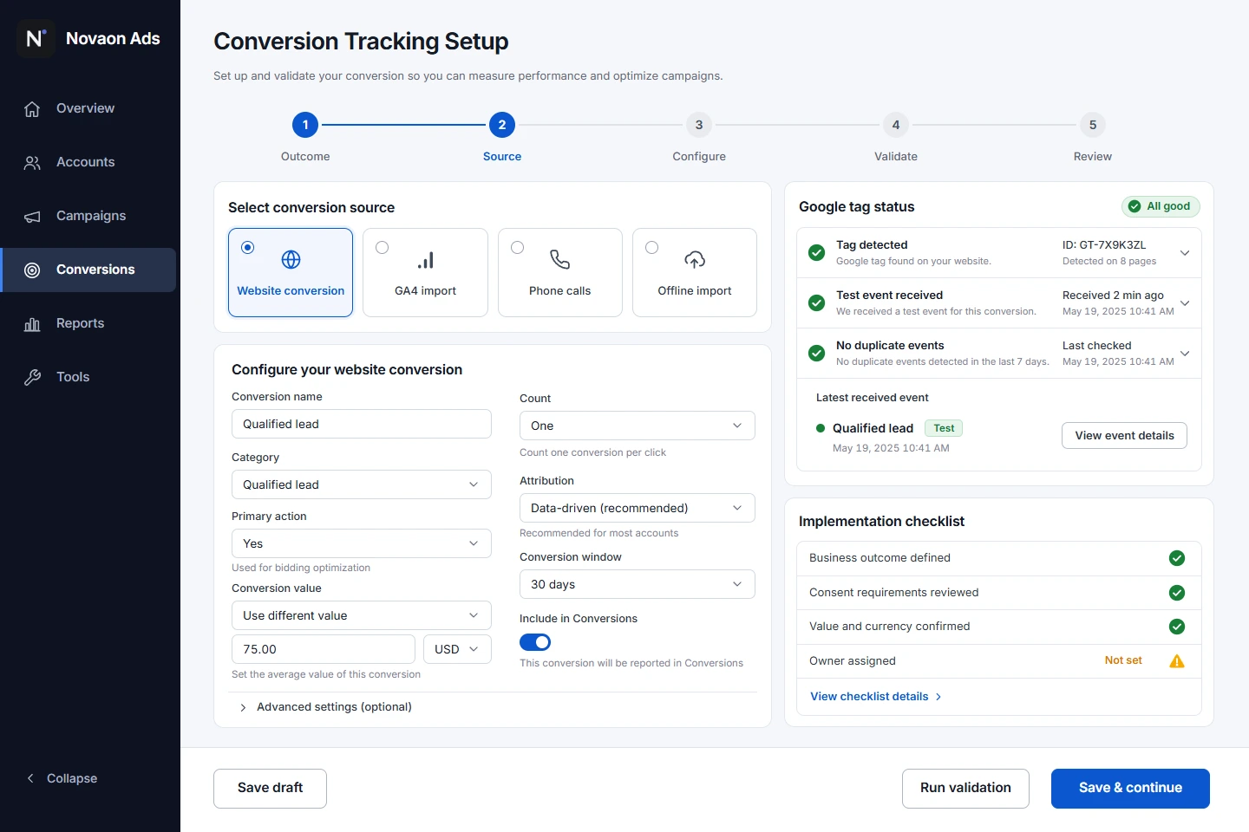
Task: Click the green check beside Tag detected
Action: [x=816, y=252]
